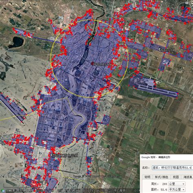Click the 周长 269 perimeter value
The height and width of the screenshot is (193, 193).
(164, 184)
